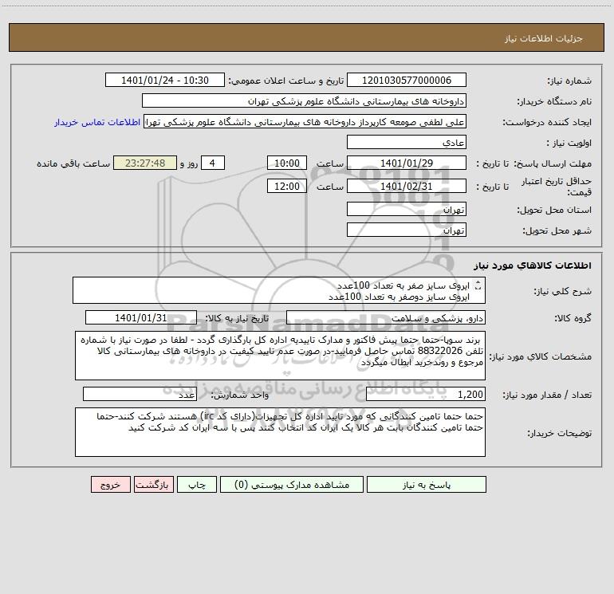
Task: Click the استان محل تحویل field تهران
Action: tap(407, 209)
